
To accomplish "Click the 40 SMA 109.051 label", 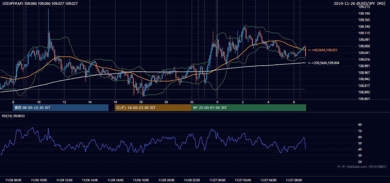I will click(323, 50).
